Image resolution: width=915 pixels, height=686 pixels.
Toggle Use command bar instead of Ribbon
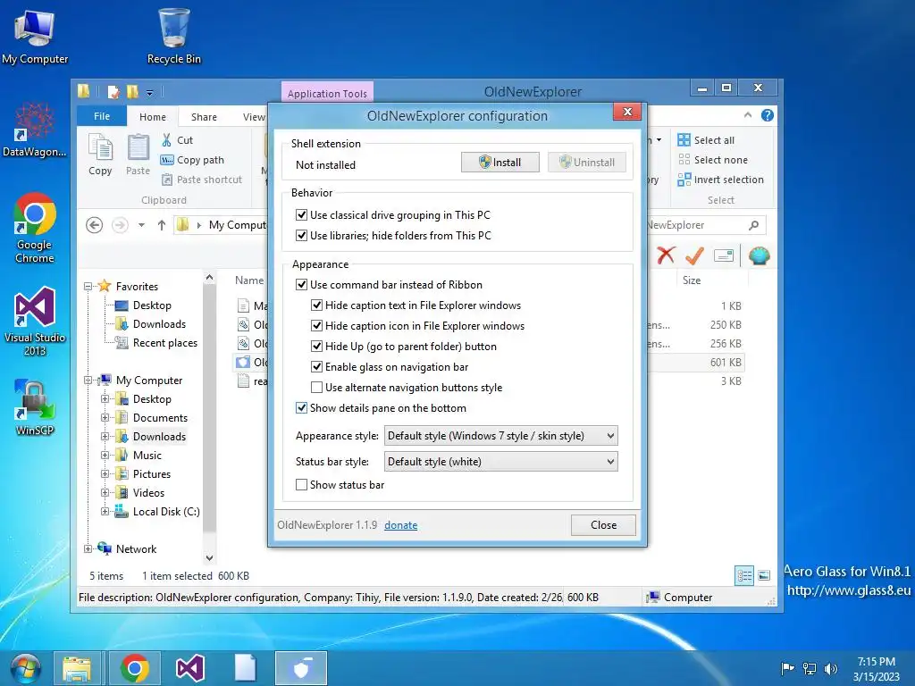pyautogui.click(x=301, y=285)
